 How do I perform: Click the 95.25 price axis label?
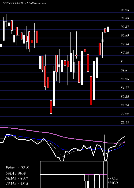pyautogui.click(x=125, y=10)
